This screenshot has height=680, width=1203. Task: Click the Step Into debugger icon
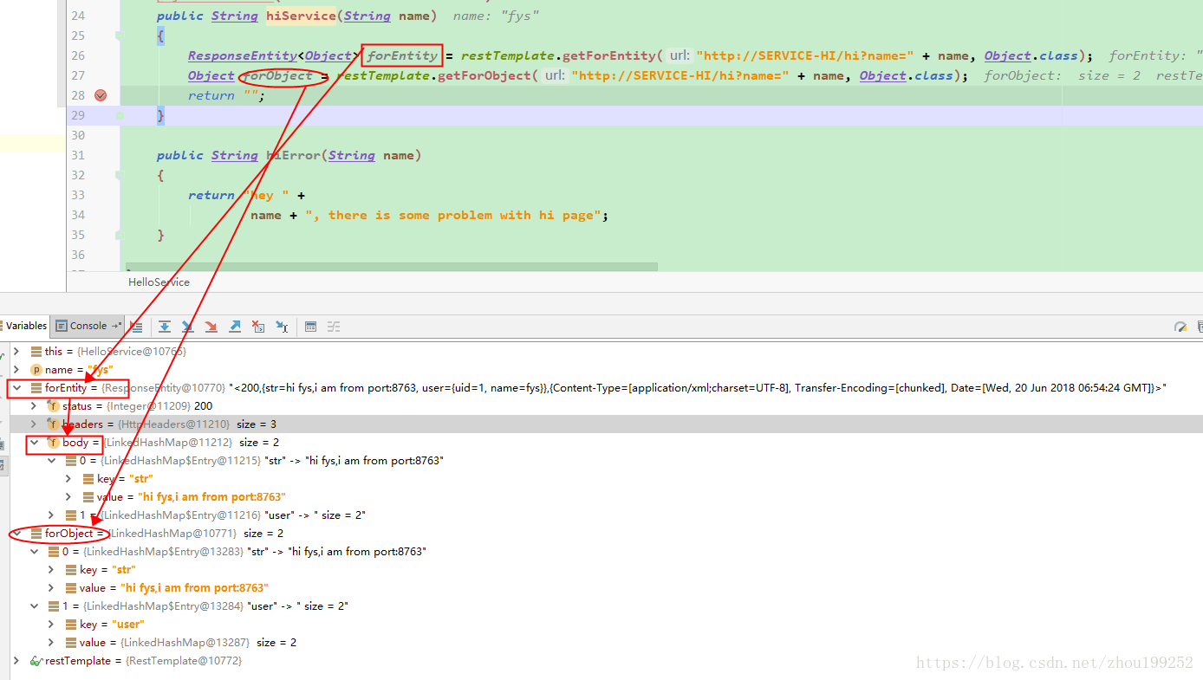click(187, 327)
